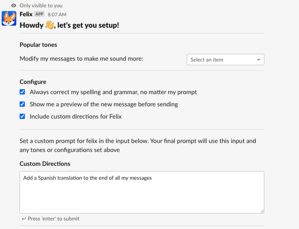Click the APP badge next to Felix
Image resolution: width=299 pixels, height=229 pixels.
(40, 14)
